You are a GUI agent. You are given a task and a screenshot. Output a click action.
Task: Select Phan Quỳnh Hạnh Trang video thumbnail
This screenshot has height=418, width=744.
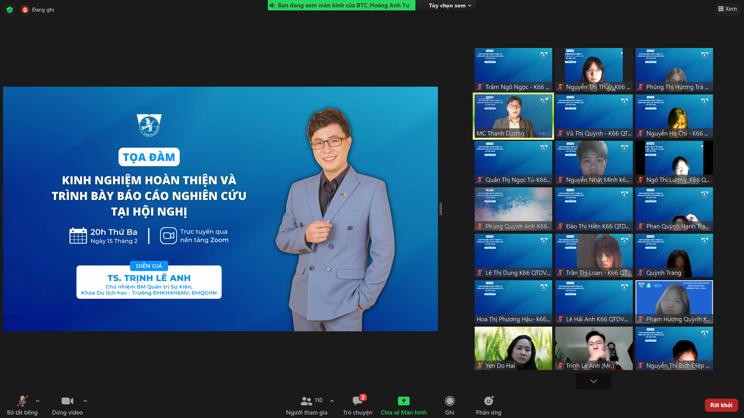[x=674, y=209]
